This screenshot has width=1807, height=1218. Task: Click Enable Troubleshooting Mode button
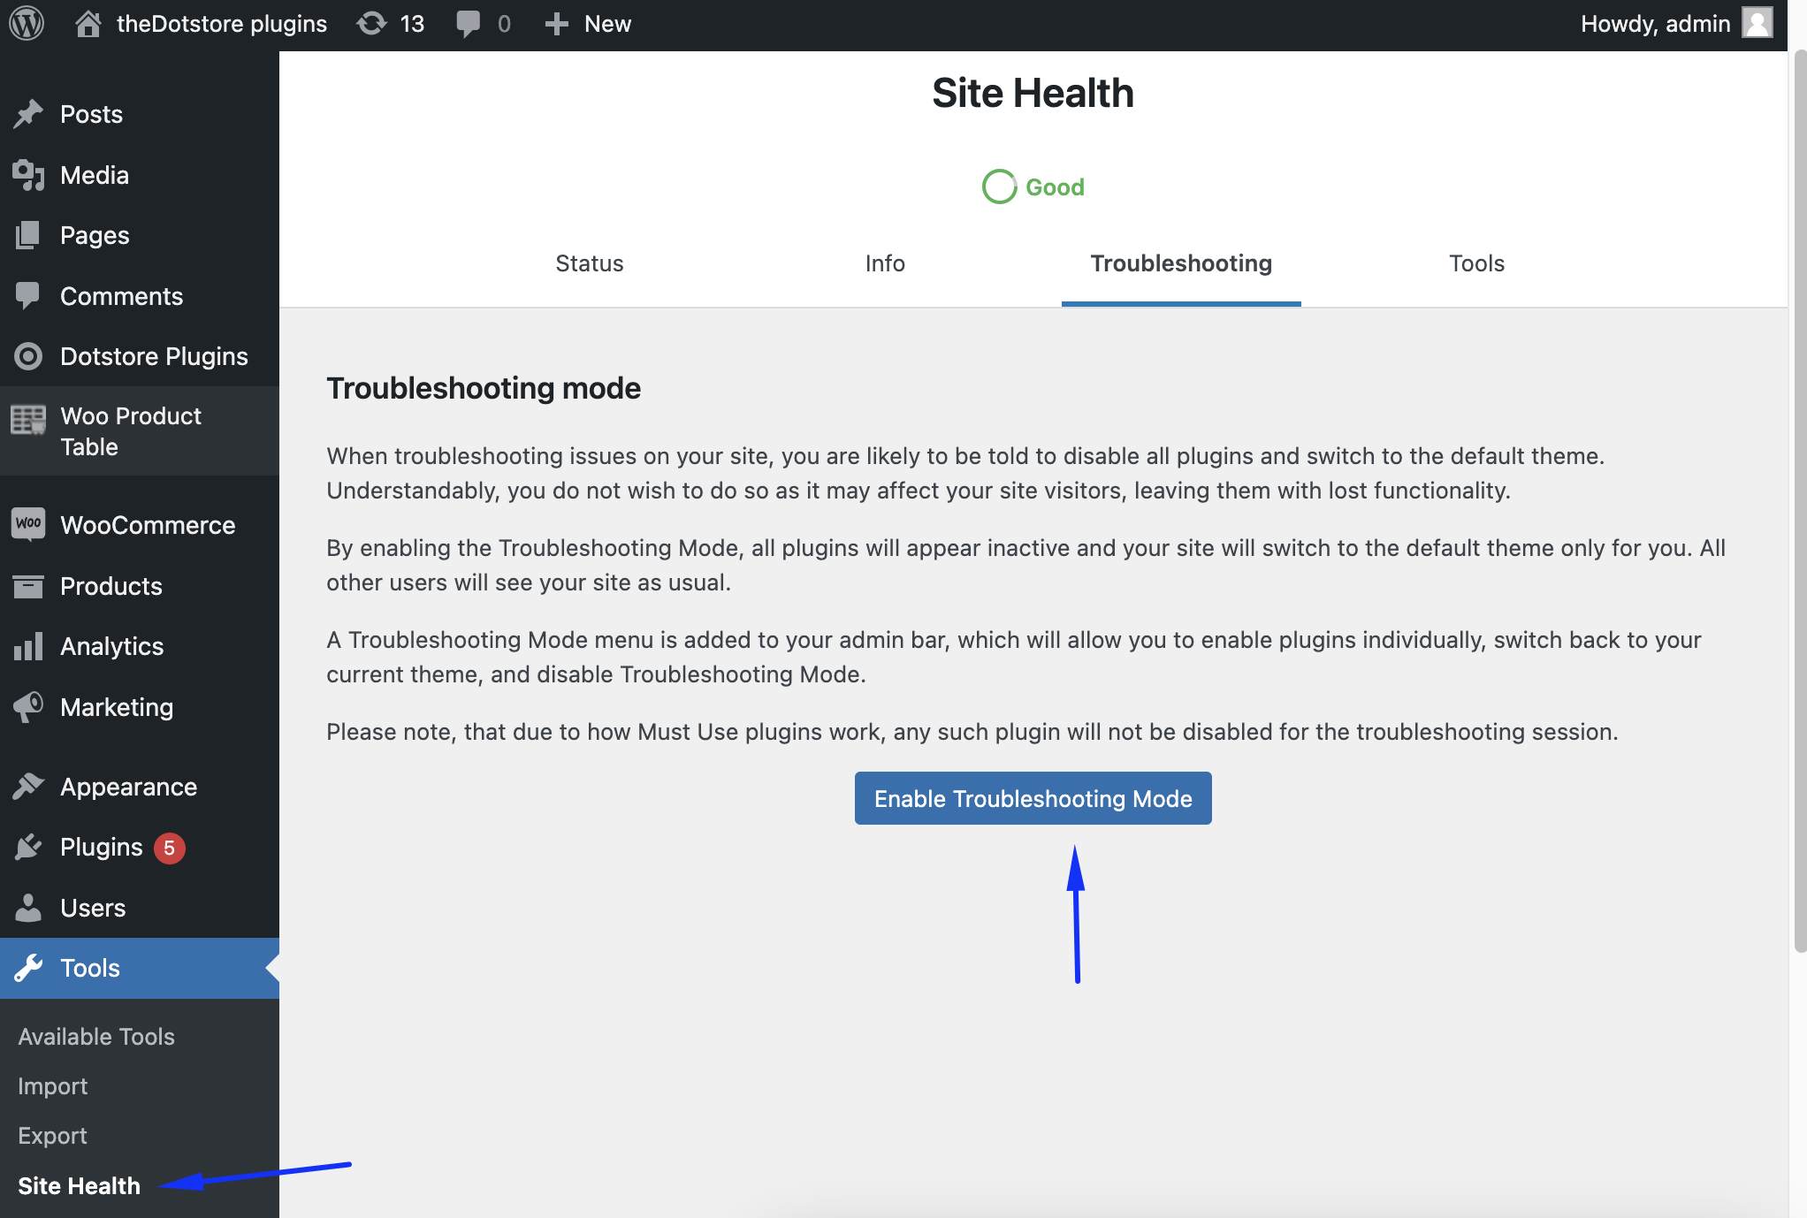coord(1033,798)
